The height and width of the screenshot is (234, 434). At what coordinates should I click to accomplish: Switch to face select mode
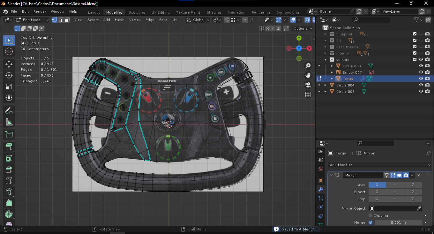[67, 20]
